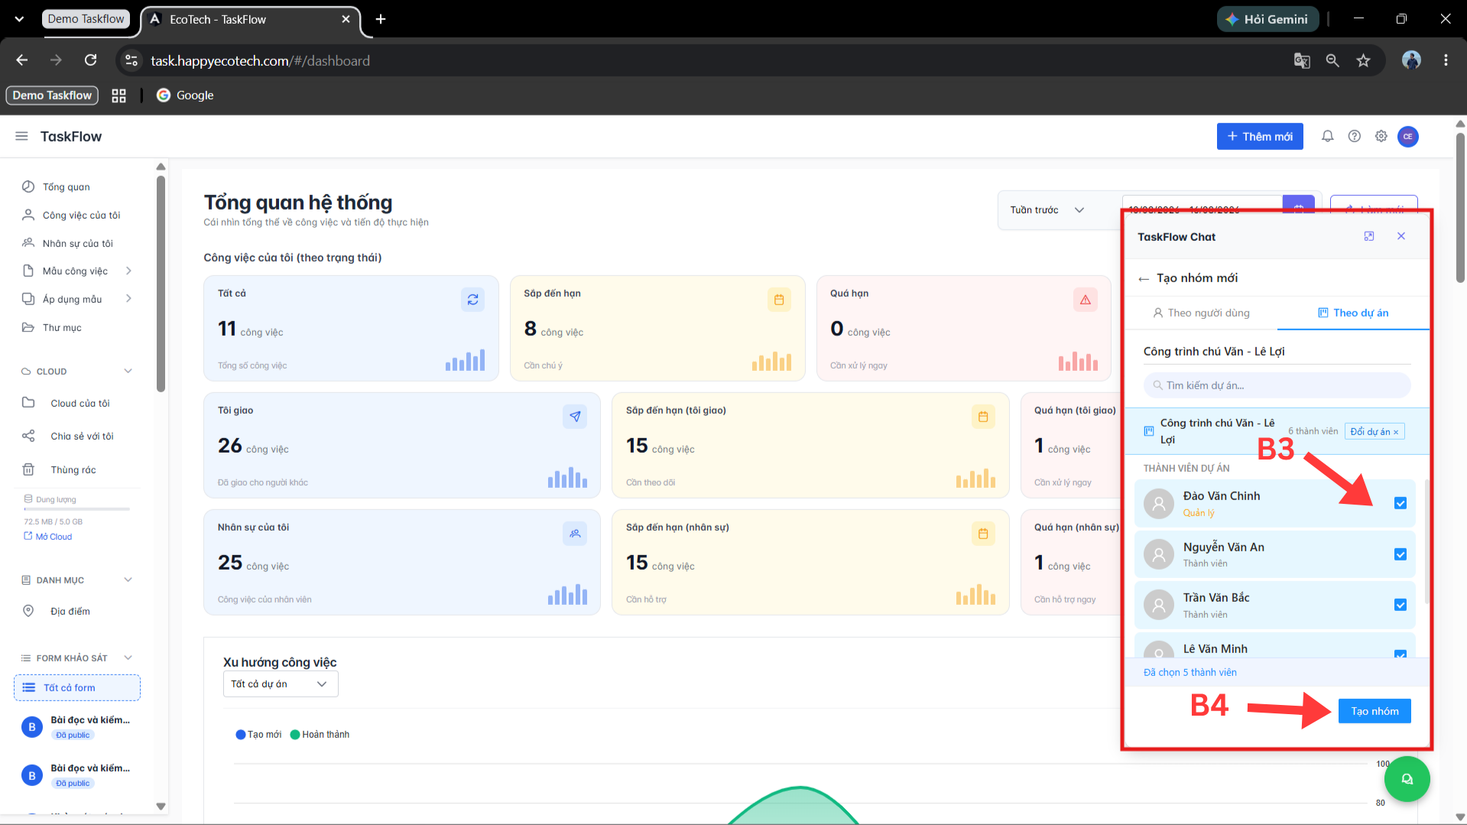1467x825 pixels.
Task: Open a new browser tab
Action: [381, 19]
